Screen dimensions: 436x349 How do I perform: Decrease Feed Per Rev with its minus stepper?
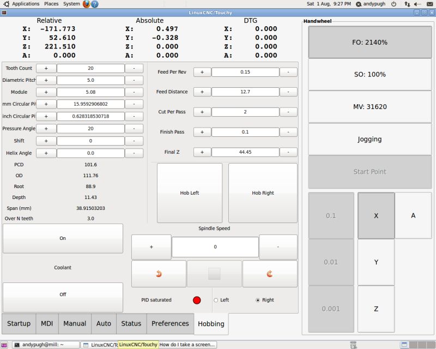point(289,72)
